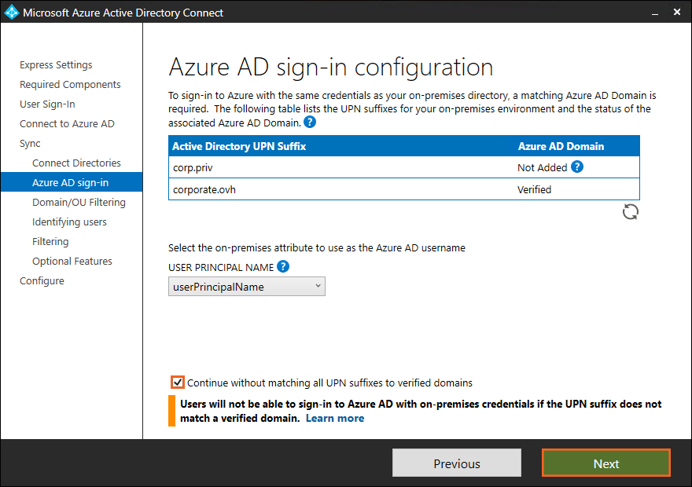This screenshot has width=692, height=487.
Task: Expand the userPrincipalName dropdown
Action: coord(247,287)
